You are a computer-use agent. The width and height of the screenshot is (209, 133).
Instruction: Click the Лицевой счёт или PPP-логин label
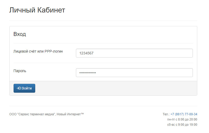pos(38,51)
